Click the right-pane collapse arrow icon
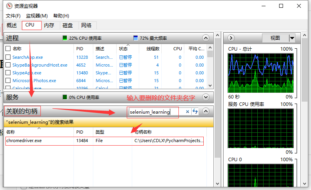The width and height of the screenshot is (311, 190). [231, 38]
